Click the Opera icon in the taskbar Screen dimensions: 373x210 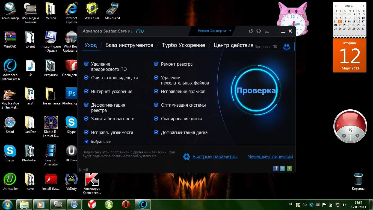[x=126, y=205]
